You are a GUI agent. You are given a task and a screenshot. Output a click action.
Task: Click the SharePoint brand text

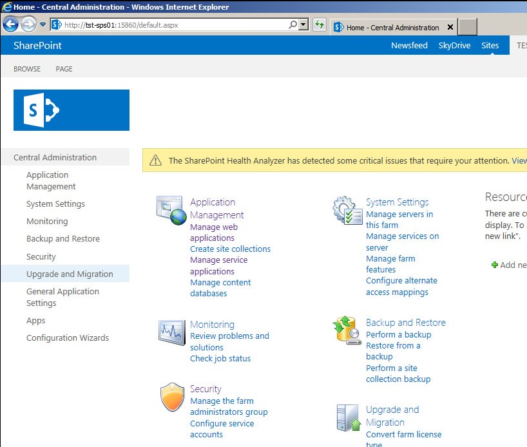tap(37, 45)
